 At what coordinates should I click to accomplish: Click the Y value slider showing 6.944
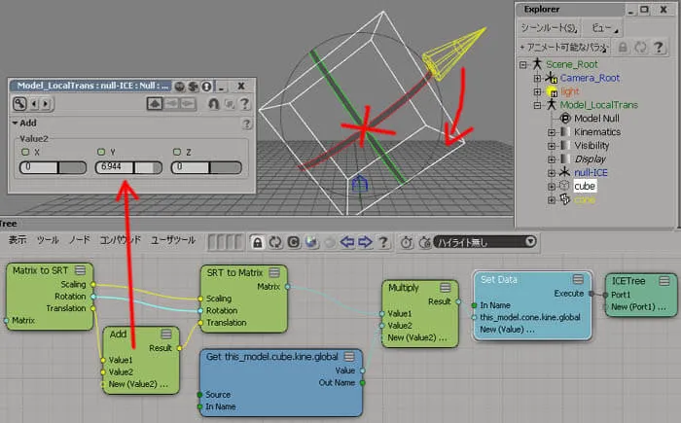(x=128, y=167)
